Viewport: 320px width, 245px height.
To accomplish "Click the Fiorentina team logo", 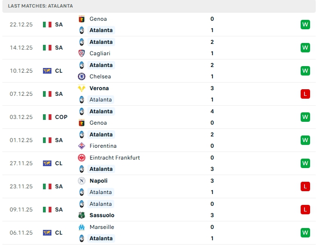I will [x=81, y=146].
